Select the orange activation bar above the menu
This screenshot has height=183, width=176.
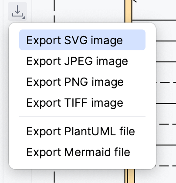tap(129, 11)
